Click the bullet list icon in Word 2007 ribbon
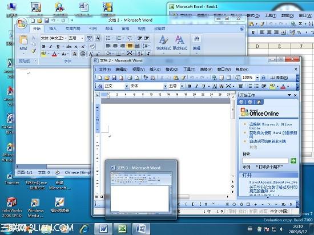 (x=108, y=38)
